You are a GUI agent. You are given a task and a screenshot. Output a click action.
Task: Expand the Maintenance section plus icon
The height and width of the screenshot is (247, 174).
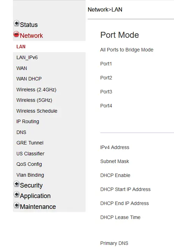point(16,205)
